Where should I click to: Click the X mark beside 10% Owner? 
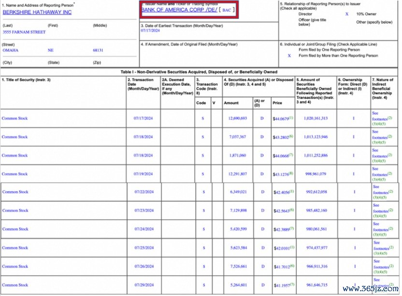346,14
